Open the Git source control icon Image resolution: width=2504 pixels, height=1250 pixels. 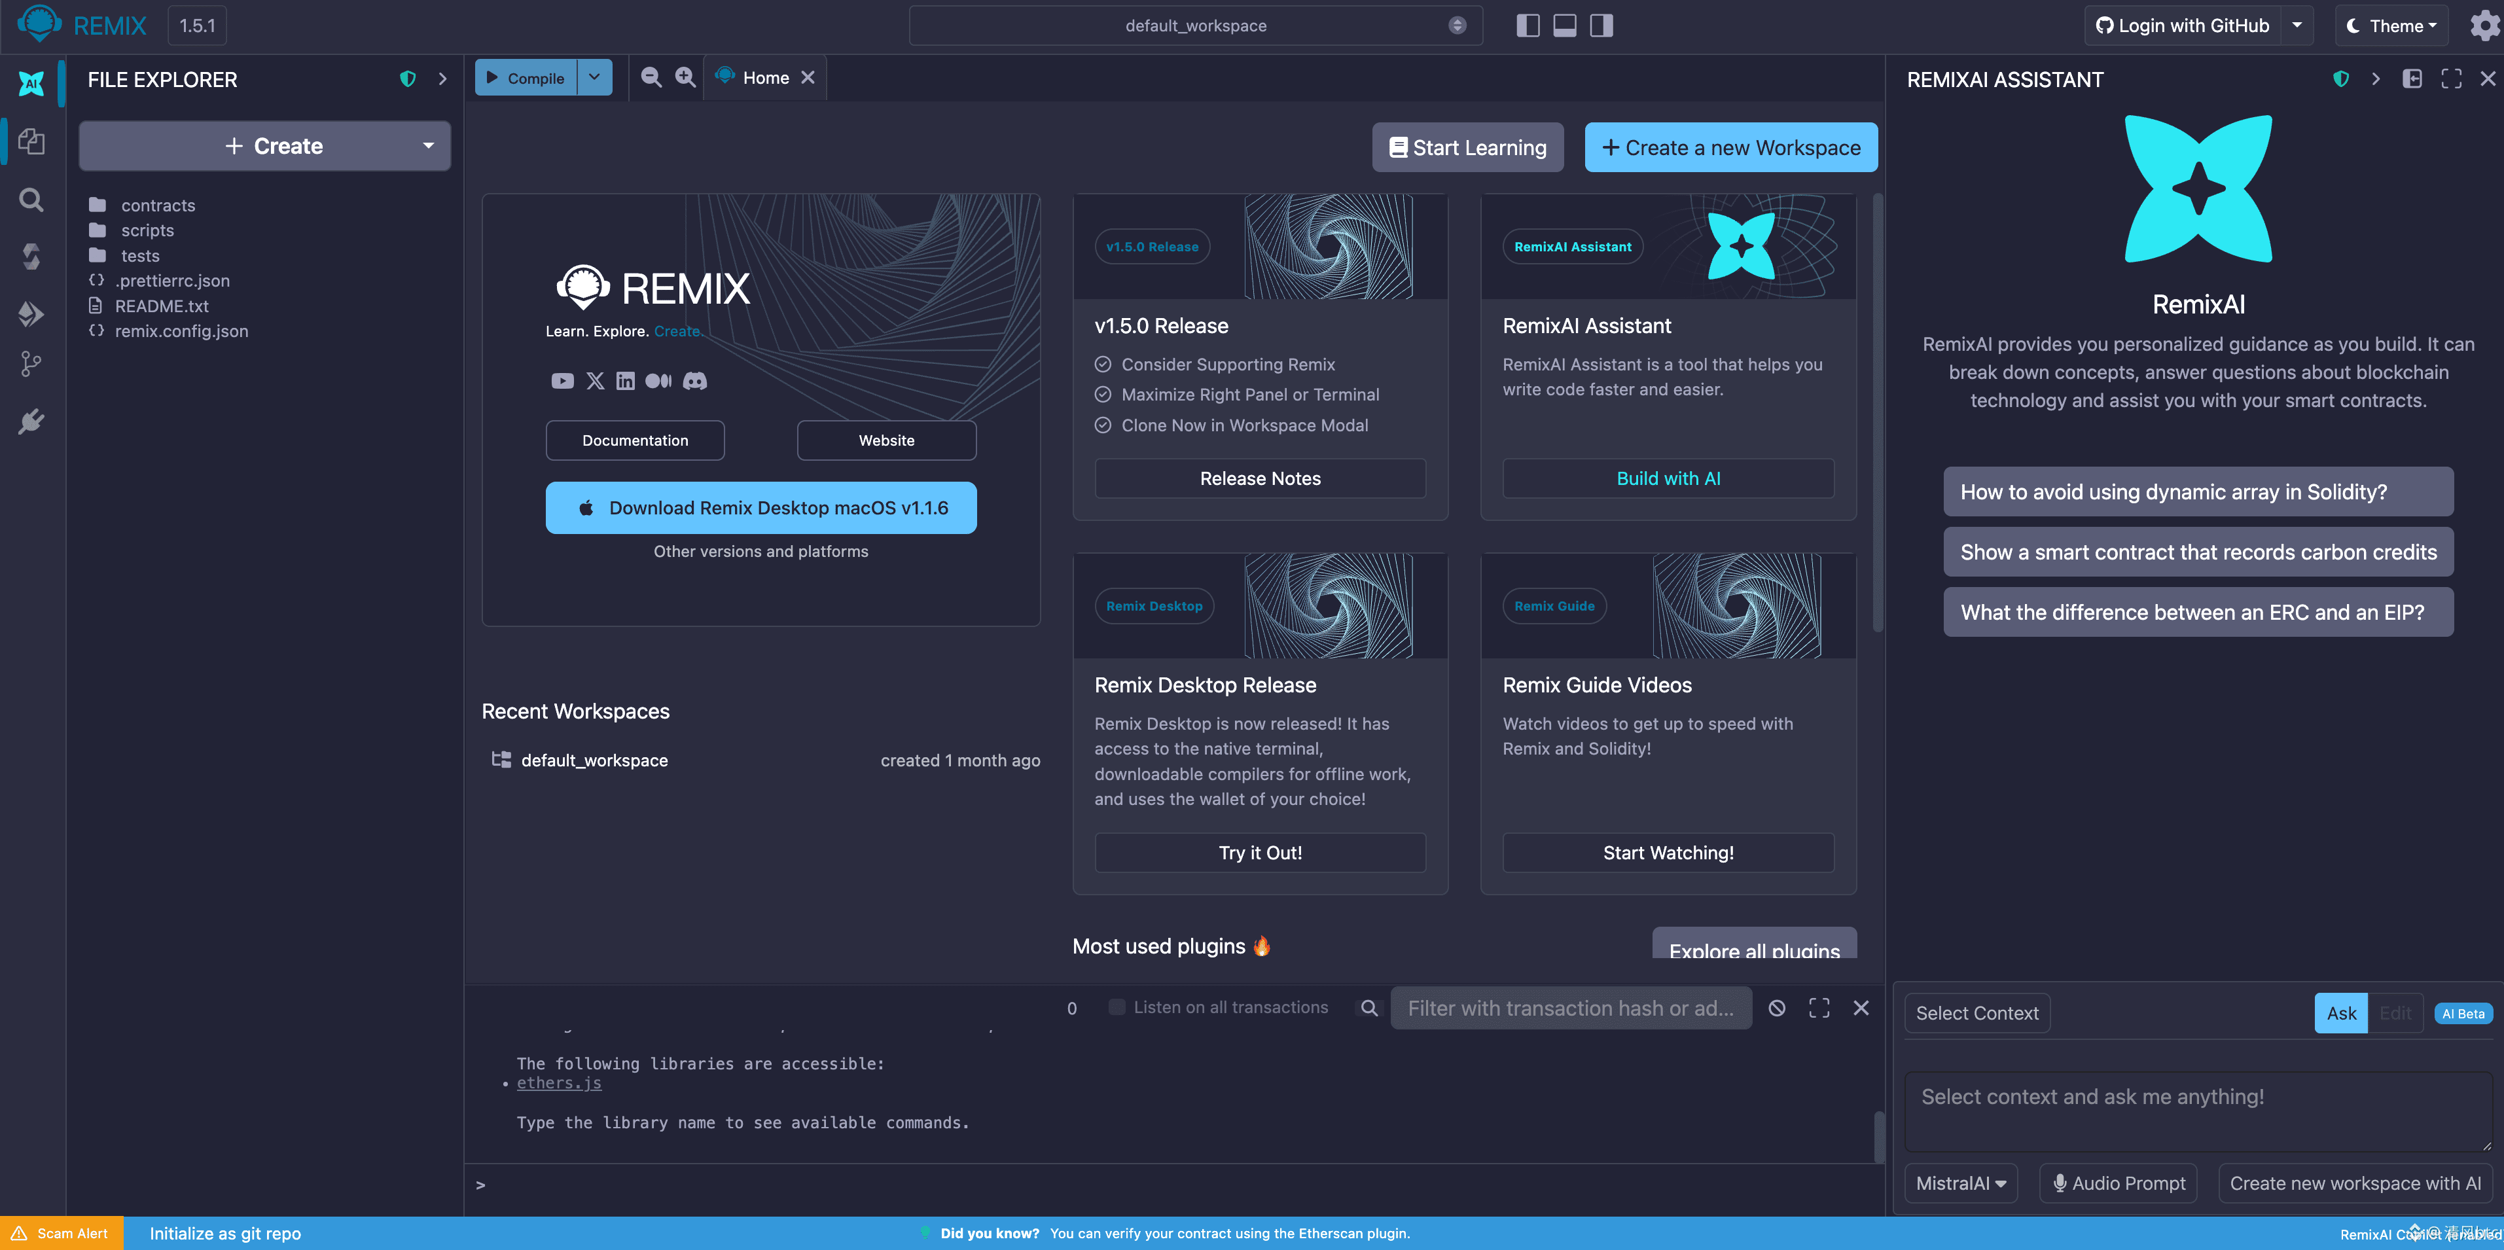31,365
